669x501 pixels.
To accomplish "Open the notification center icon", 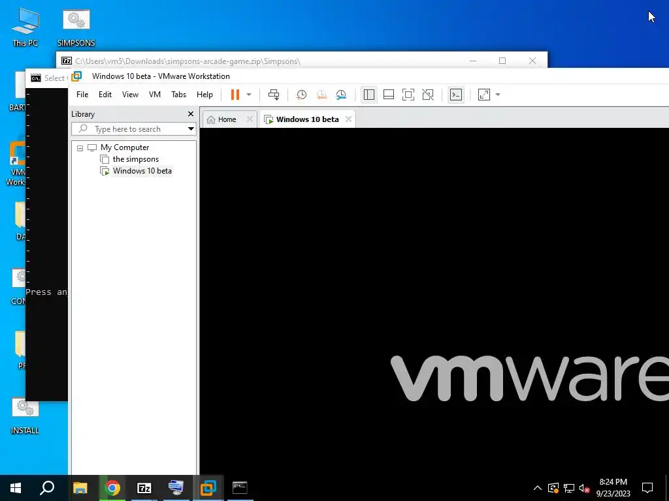I will point(647,488).
